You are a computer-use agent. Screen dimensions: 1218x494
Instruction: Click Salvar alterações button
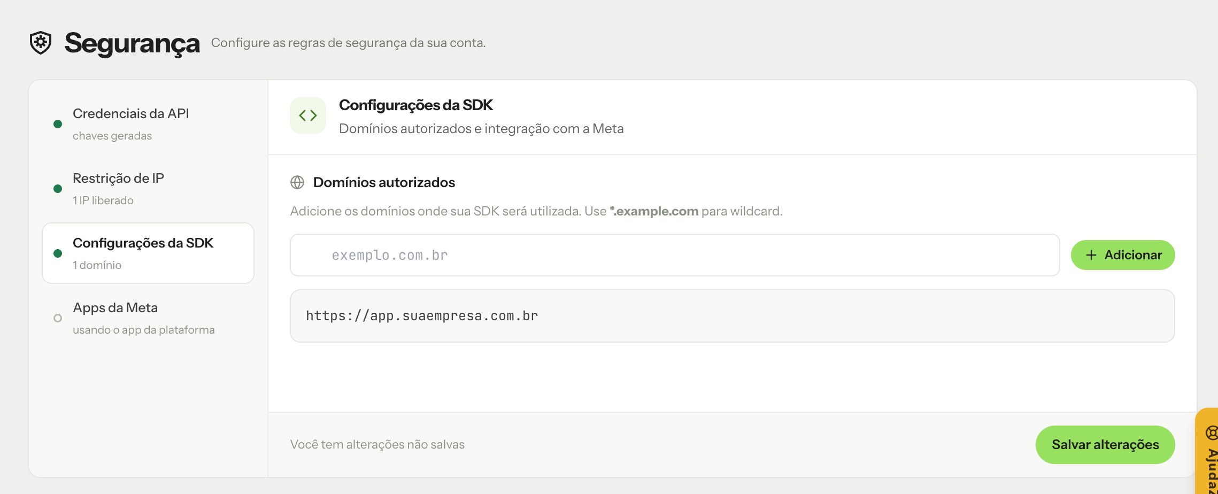(1105, 445)
